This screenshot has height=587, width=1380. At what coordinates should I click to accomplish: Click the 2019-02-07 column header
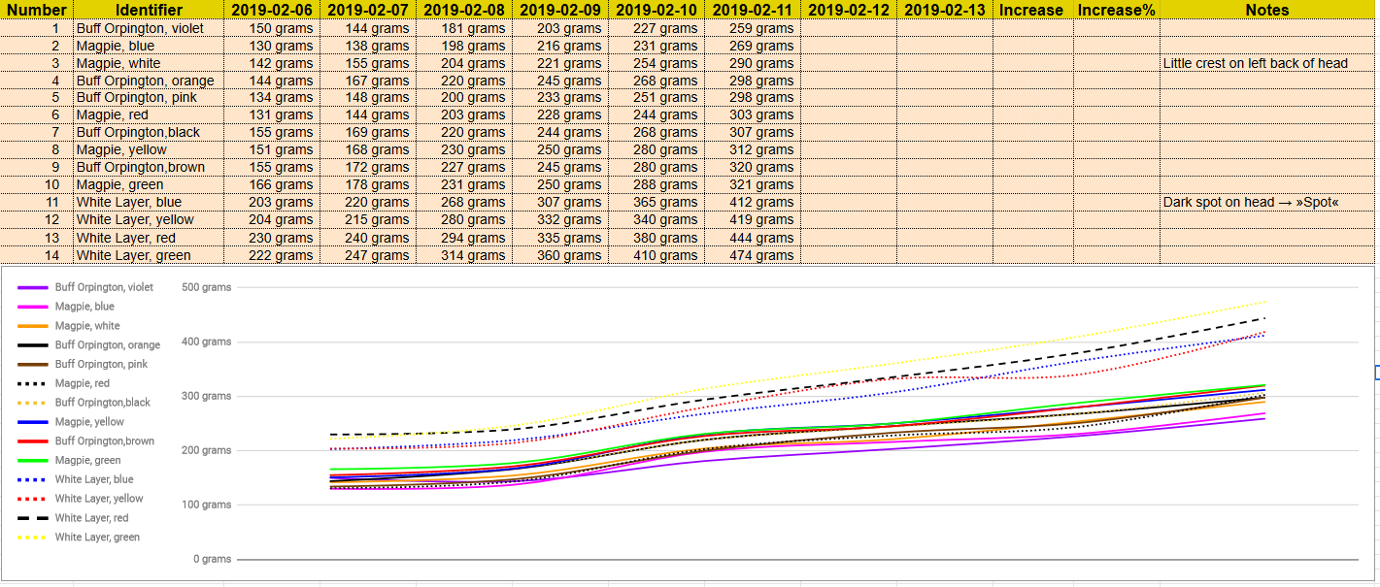[367, 10]
